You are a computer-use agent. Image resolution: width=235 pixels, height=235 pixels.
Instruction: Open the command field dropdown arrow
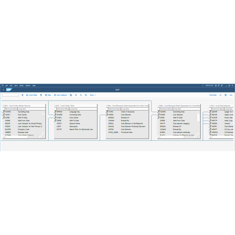point(18,95)
